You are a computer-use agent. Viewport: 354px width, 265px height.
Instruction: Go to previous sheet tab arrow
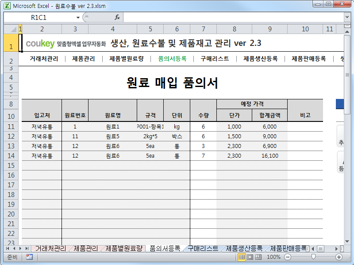pos(14,248)
